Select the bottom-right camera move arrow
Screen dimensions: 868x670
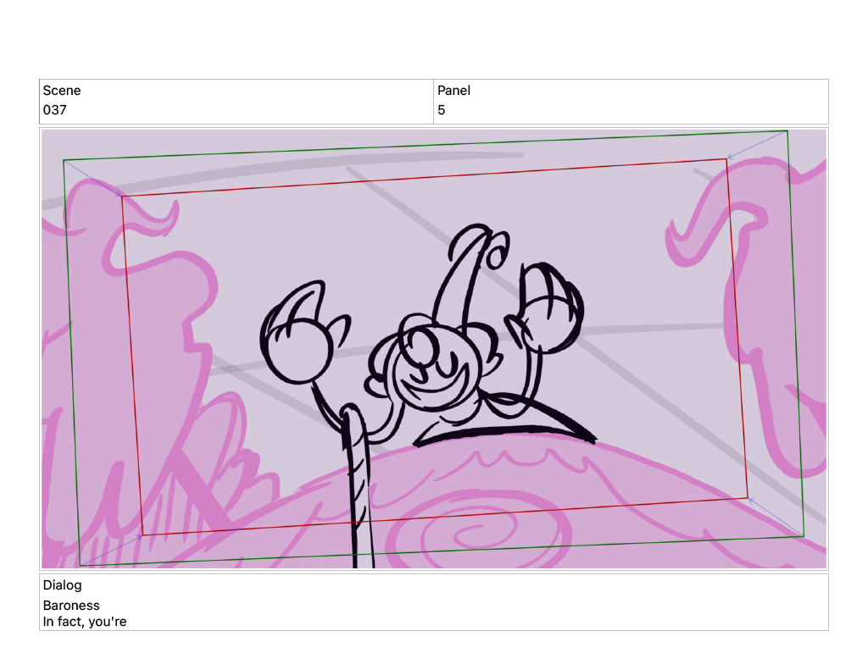click(x=776, y=517)
